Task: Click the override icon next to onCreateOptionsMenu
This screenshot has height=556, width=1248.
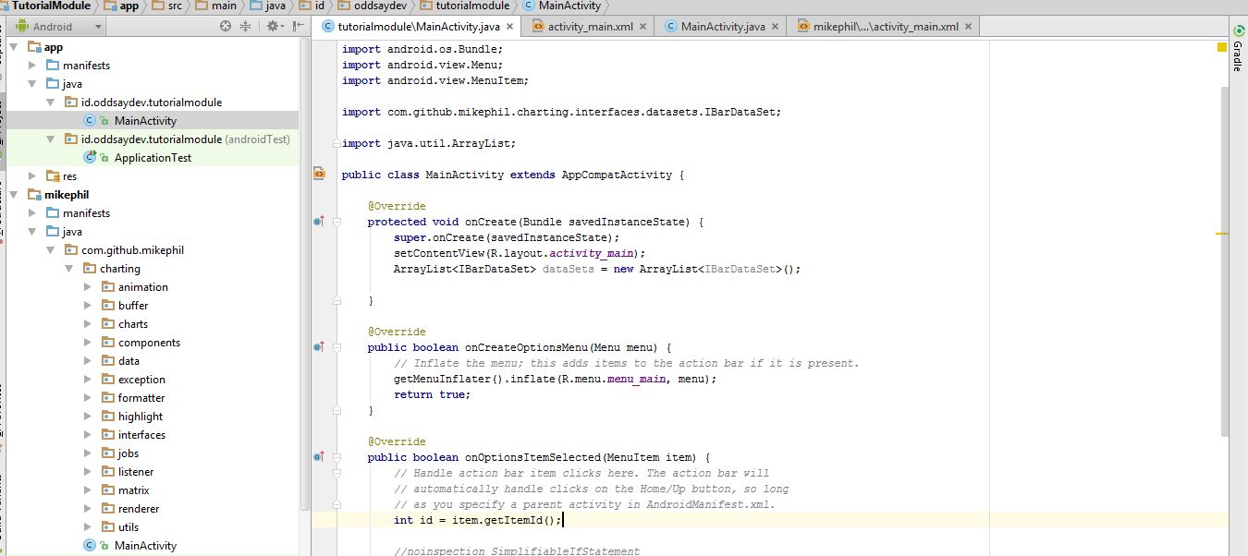Action: (319, 347)
